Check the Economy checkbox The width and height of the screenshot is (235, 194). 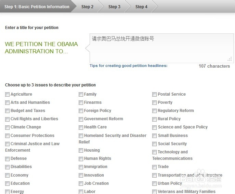[8, 176]
